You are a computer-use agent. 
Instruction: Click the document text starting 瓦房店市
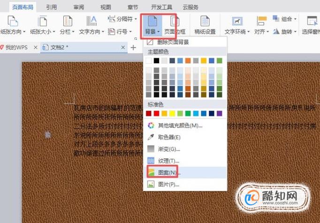point(108,108)
